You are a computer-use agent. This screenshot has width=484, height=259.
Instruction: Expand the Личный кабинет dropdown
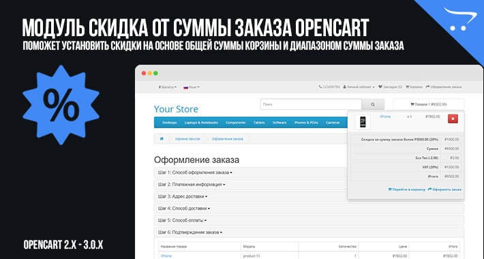point(359,87)
